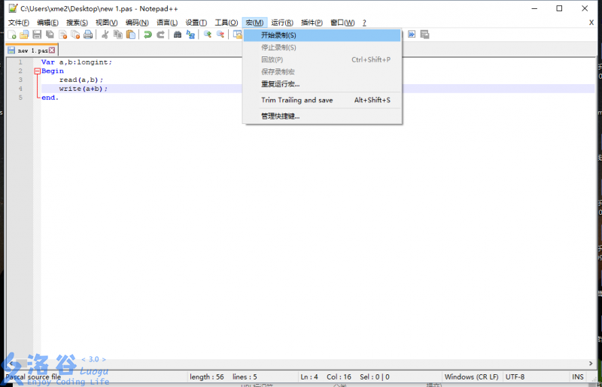The width and height of the screenshot is (602, 387).
Task: Close the new 1.pas tab
Action: pos(52,50)
